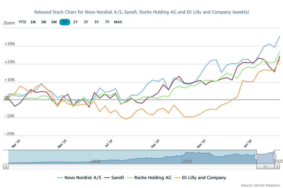Show the MAX time range

tap(118, 22)
